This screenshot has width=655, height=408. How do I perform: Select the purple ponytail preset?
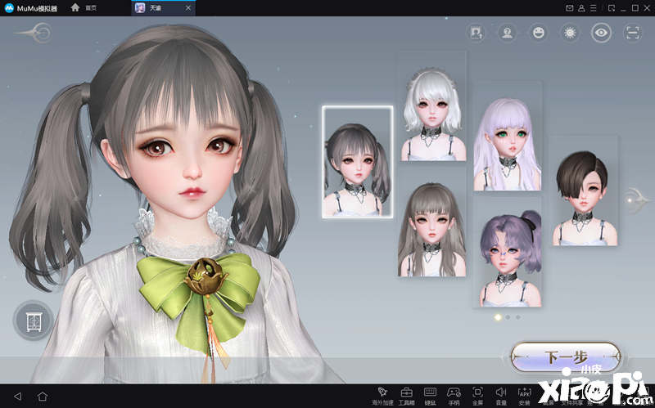point(507,253)
